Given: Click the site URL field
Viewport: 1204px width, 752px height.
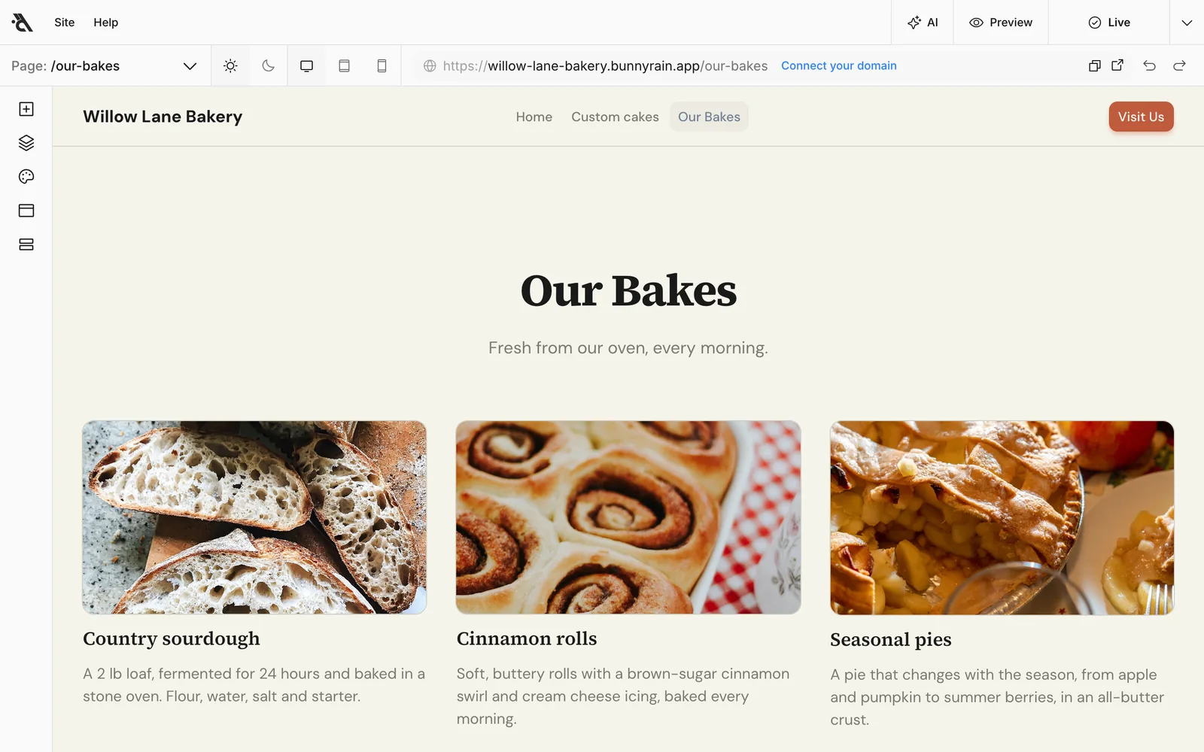Looking at the screenshot, I should 605,66.
